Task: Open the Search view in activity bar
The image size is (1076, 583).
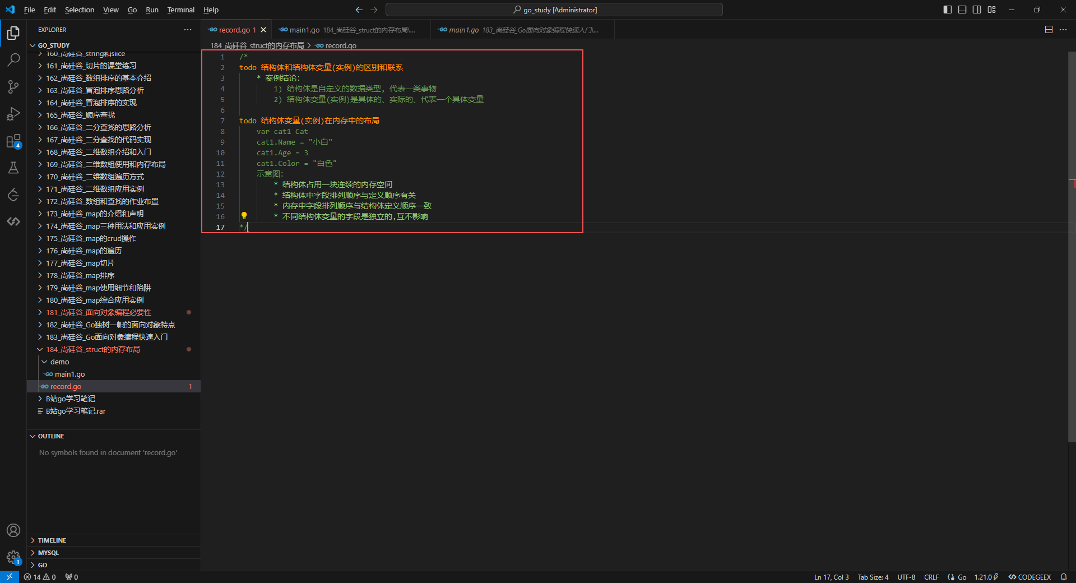Action: pyautogui.click(x=13, y=59)
